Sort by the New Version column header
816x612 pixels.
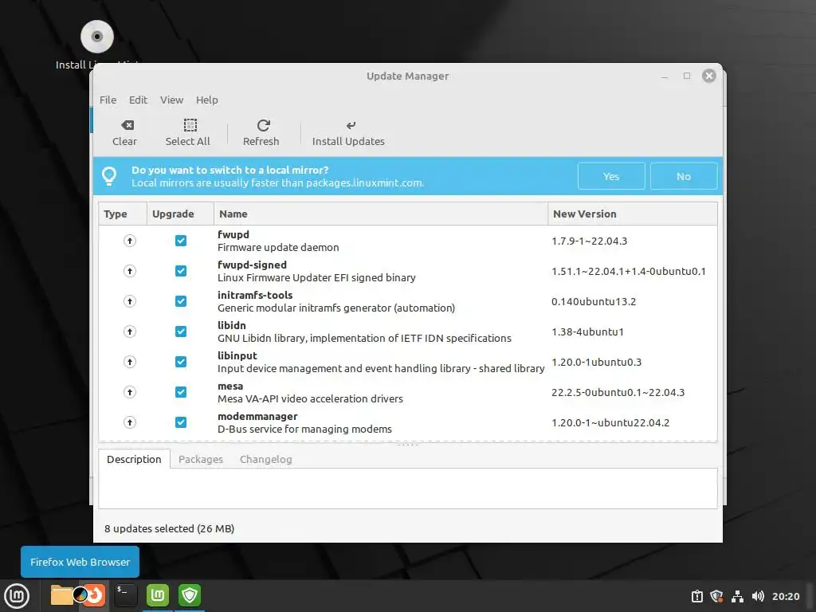click(632, 214)
